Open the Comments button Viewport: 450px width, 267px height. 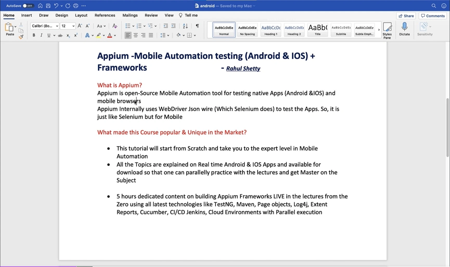(433, 16)
